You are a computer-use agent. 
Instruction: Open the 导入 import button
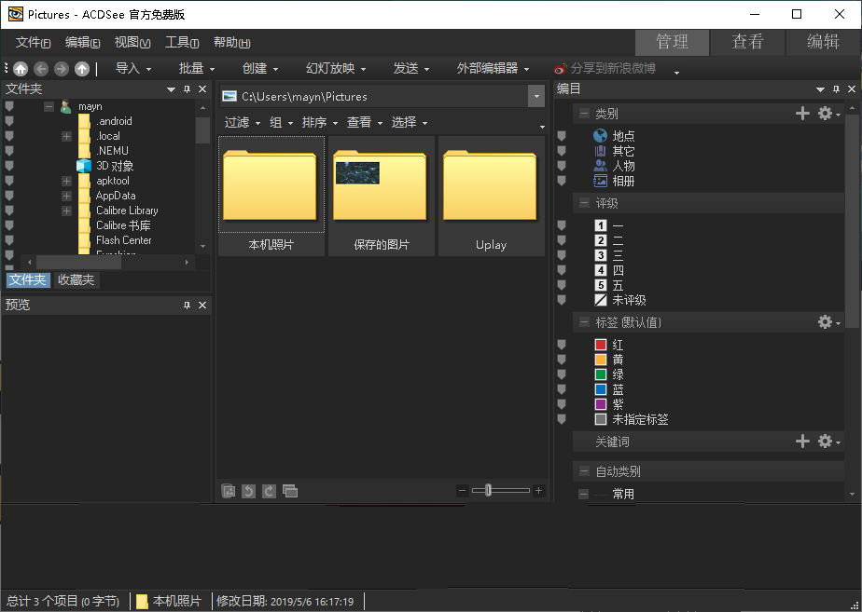tap(133, 69)
